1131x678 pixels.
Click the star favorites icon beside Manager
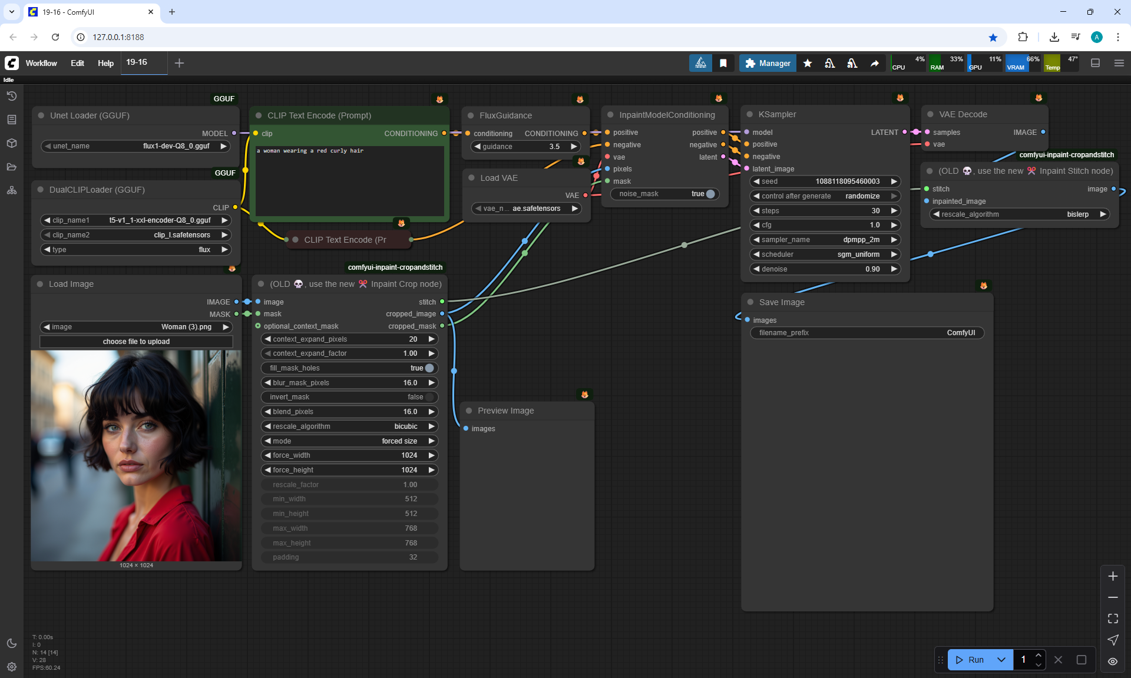click(808, 63)
